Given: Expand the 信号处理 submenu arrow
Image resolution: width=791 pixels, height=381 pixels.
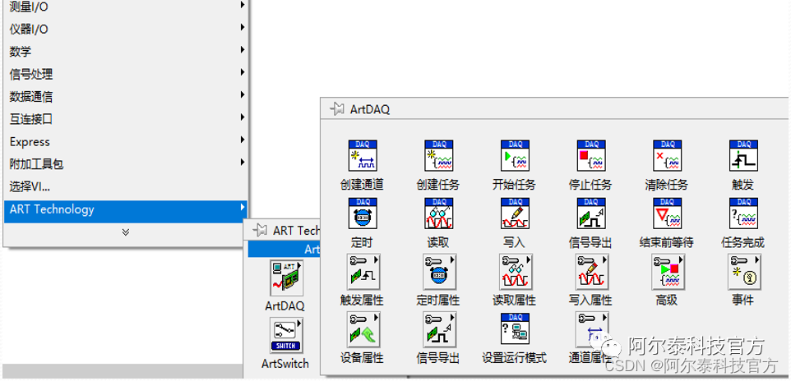Looking at the screenshot, I should coord(243,72).
